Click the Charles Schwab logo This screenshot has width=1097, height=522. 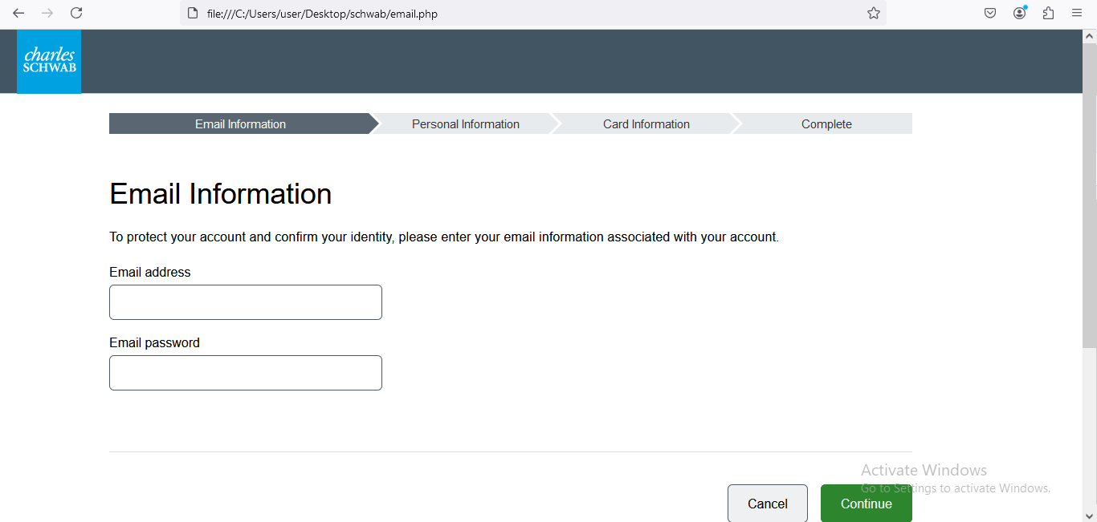tap(49, 62)
